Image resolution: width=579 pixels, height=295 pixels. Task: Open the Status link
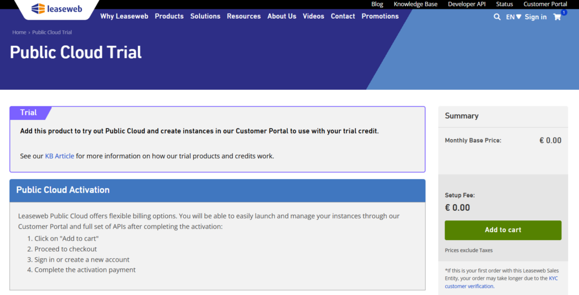pyautogui.click(x=504, y=4)
